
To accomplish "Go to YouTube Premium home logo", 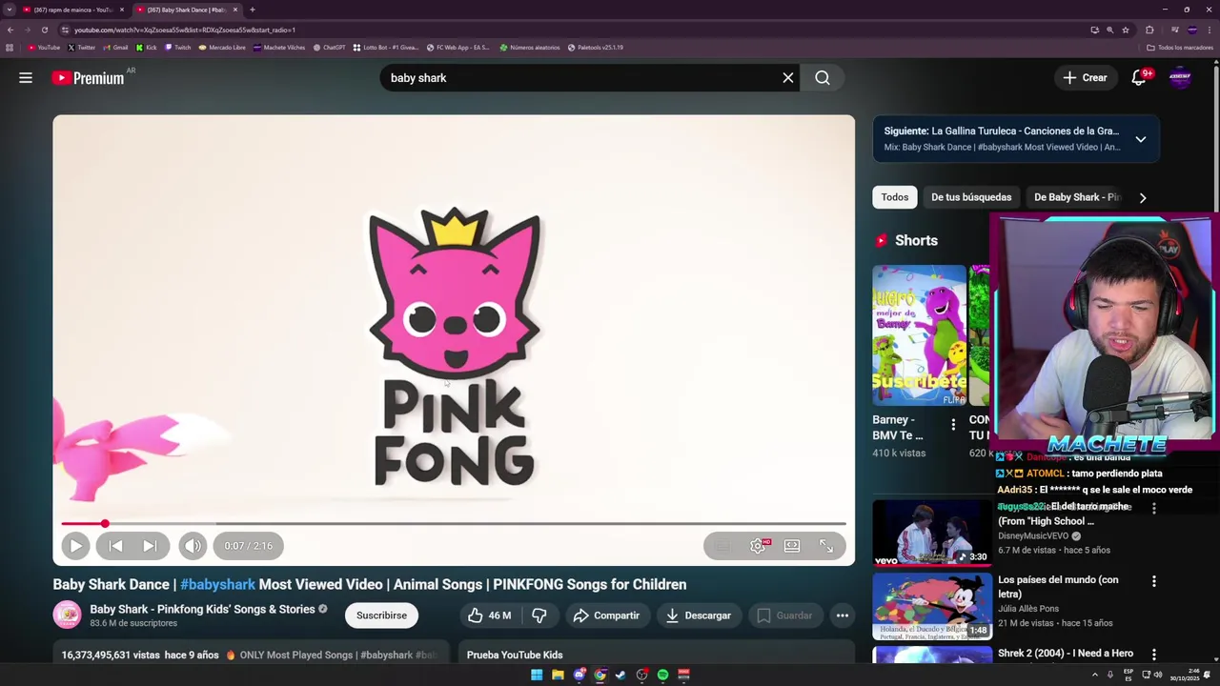I will click(89, 78).
